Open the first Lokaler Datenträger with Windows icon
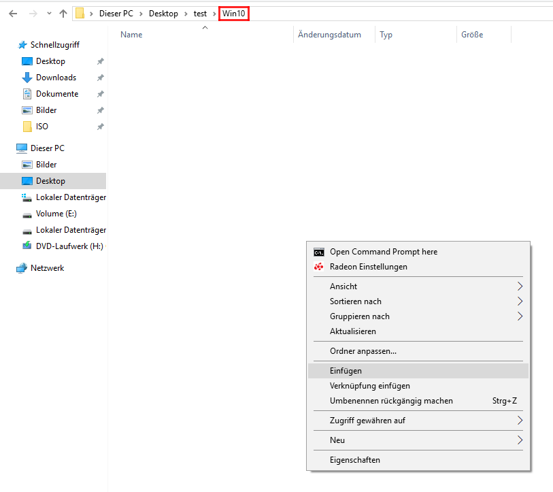553x492 pixels. click(x=71, y=197)
